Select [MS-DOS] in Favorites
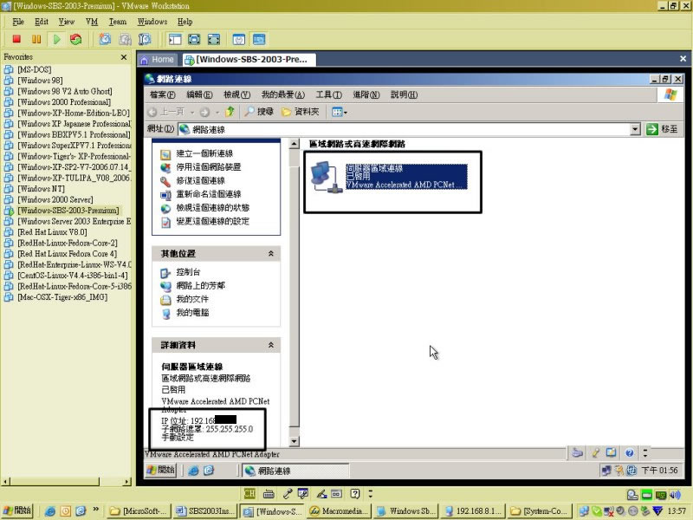 pos(34,69)
